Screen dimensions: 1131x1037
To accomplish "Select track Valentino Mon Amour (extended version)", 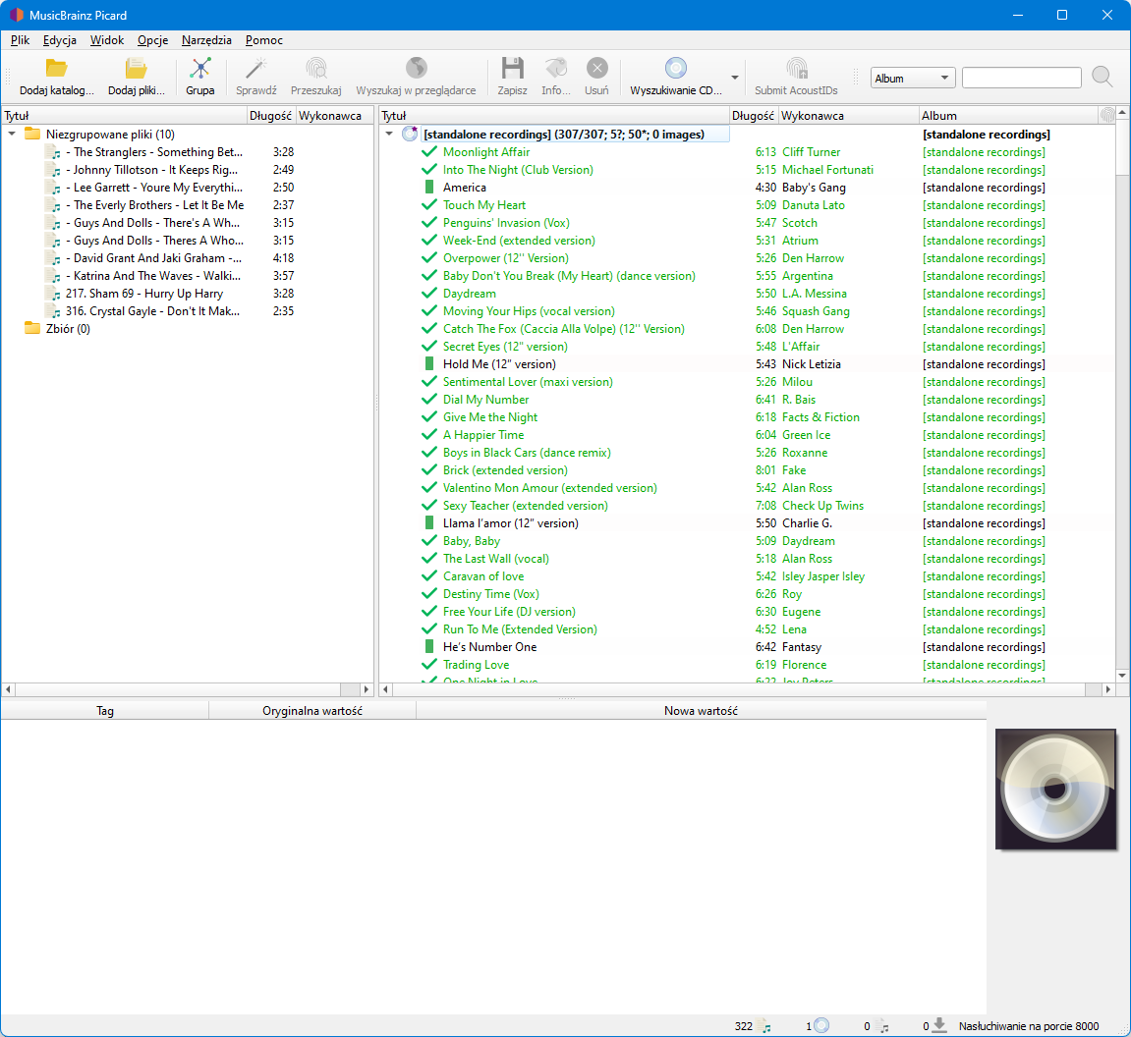I will pos(549,488).
